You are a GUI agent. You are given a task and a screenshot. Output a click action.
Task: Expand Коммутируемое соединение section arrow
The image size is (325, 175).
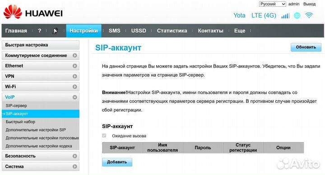(75, 55)
